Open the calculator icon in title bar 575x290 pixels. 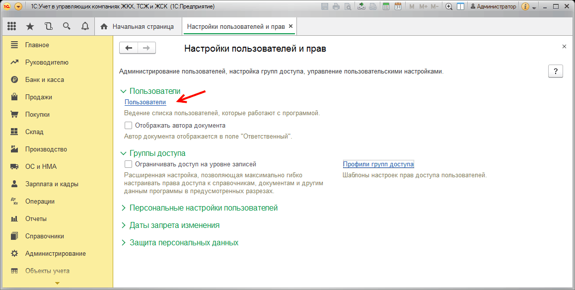tap(386, 6)
